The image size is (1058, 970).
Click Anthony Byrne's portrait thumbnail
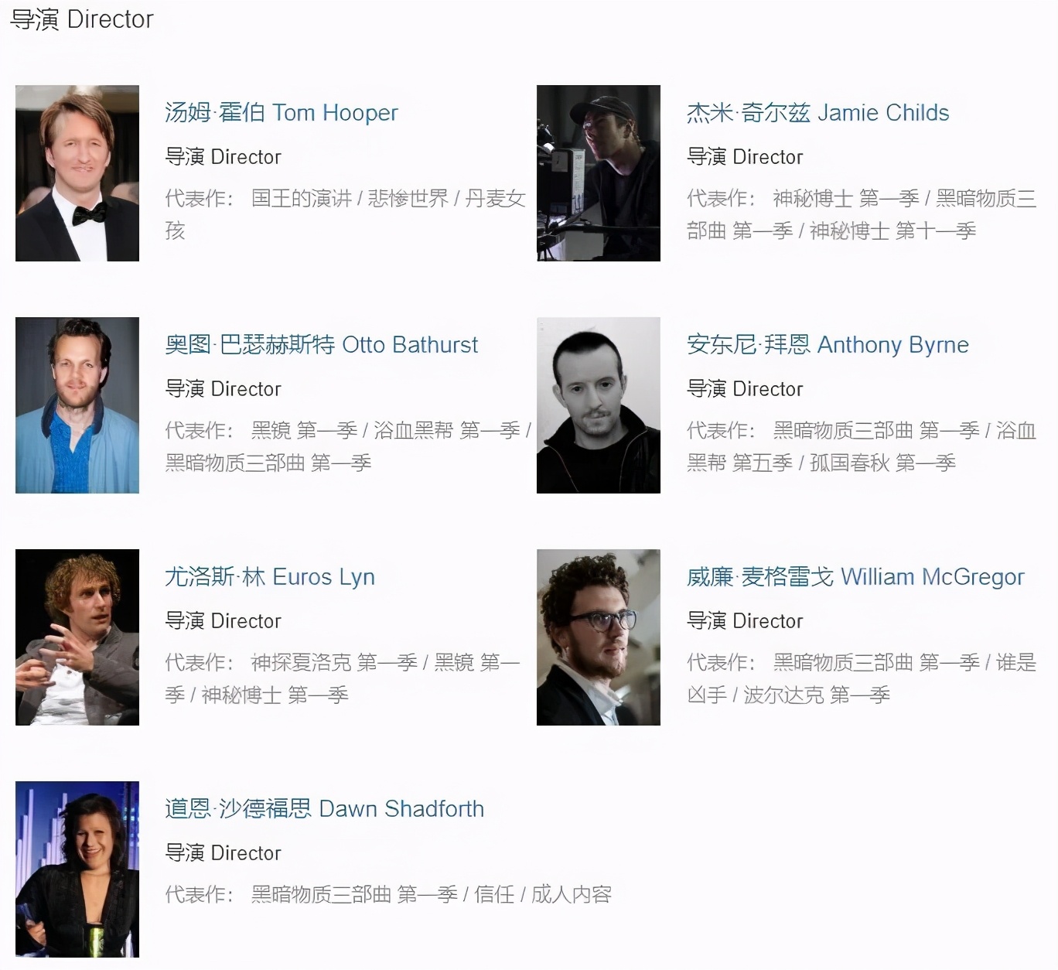599,405
